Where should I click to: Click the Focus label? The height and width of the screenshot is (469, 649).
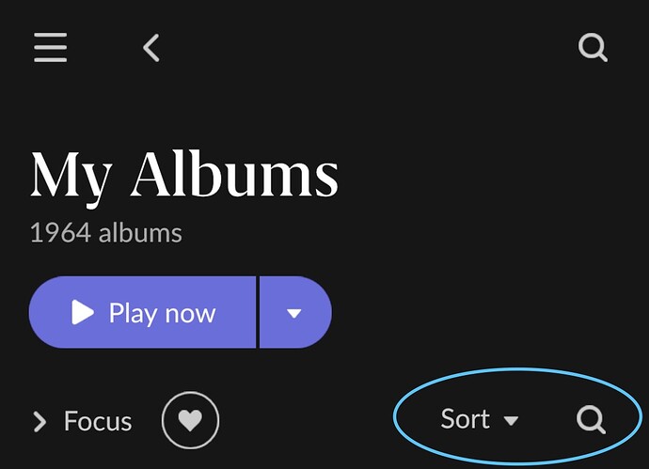pyautogui.click(x=98, y=421)
